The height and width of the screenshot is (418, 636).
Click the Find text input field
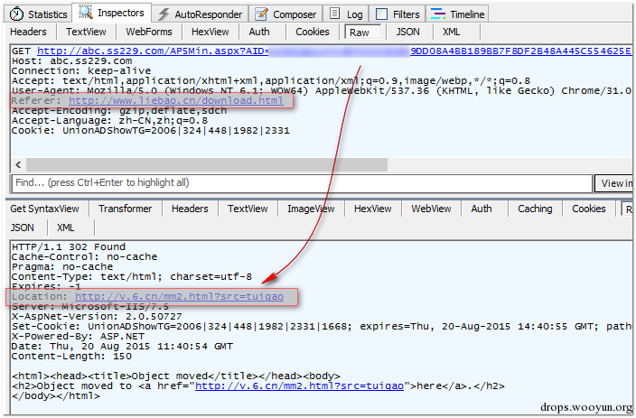(x=302, y=183)
